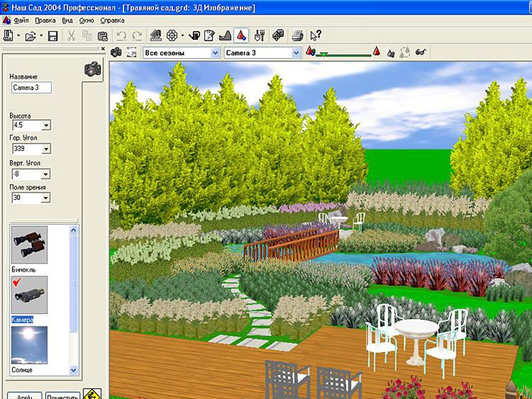Click the camera snapshot icon beside seasons

click(x=116, y=52)
